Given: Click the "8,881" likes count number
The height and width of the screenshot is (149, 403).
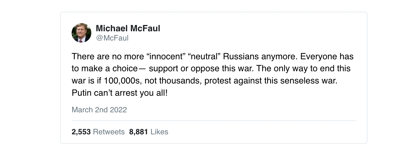Looking at the screenshot, I should (x=138, y=132).
